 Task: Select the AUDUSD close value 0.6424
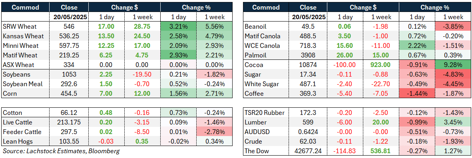[309, 132]
